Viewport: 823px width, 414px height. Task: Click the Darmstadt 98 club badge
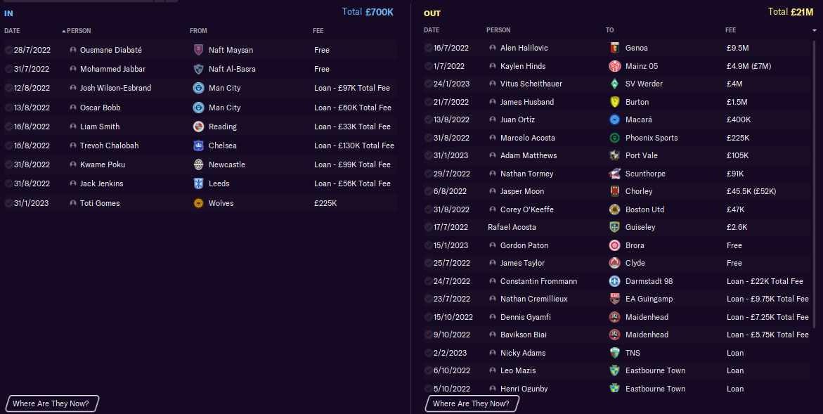click(615, 281)
